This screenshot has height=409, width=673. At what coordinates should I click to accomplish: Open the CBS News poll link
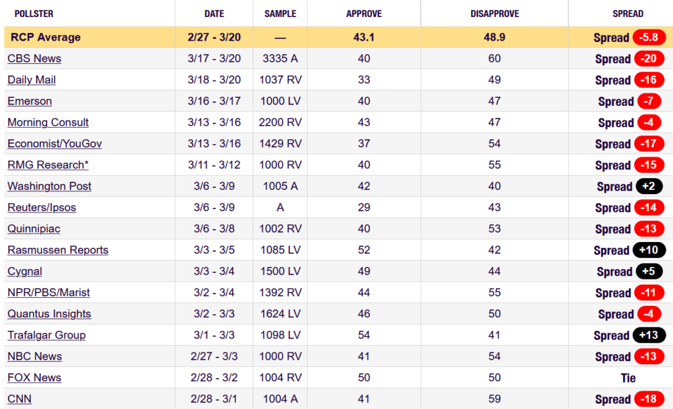tap(34, 59)
